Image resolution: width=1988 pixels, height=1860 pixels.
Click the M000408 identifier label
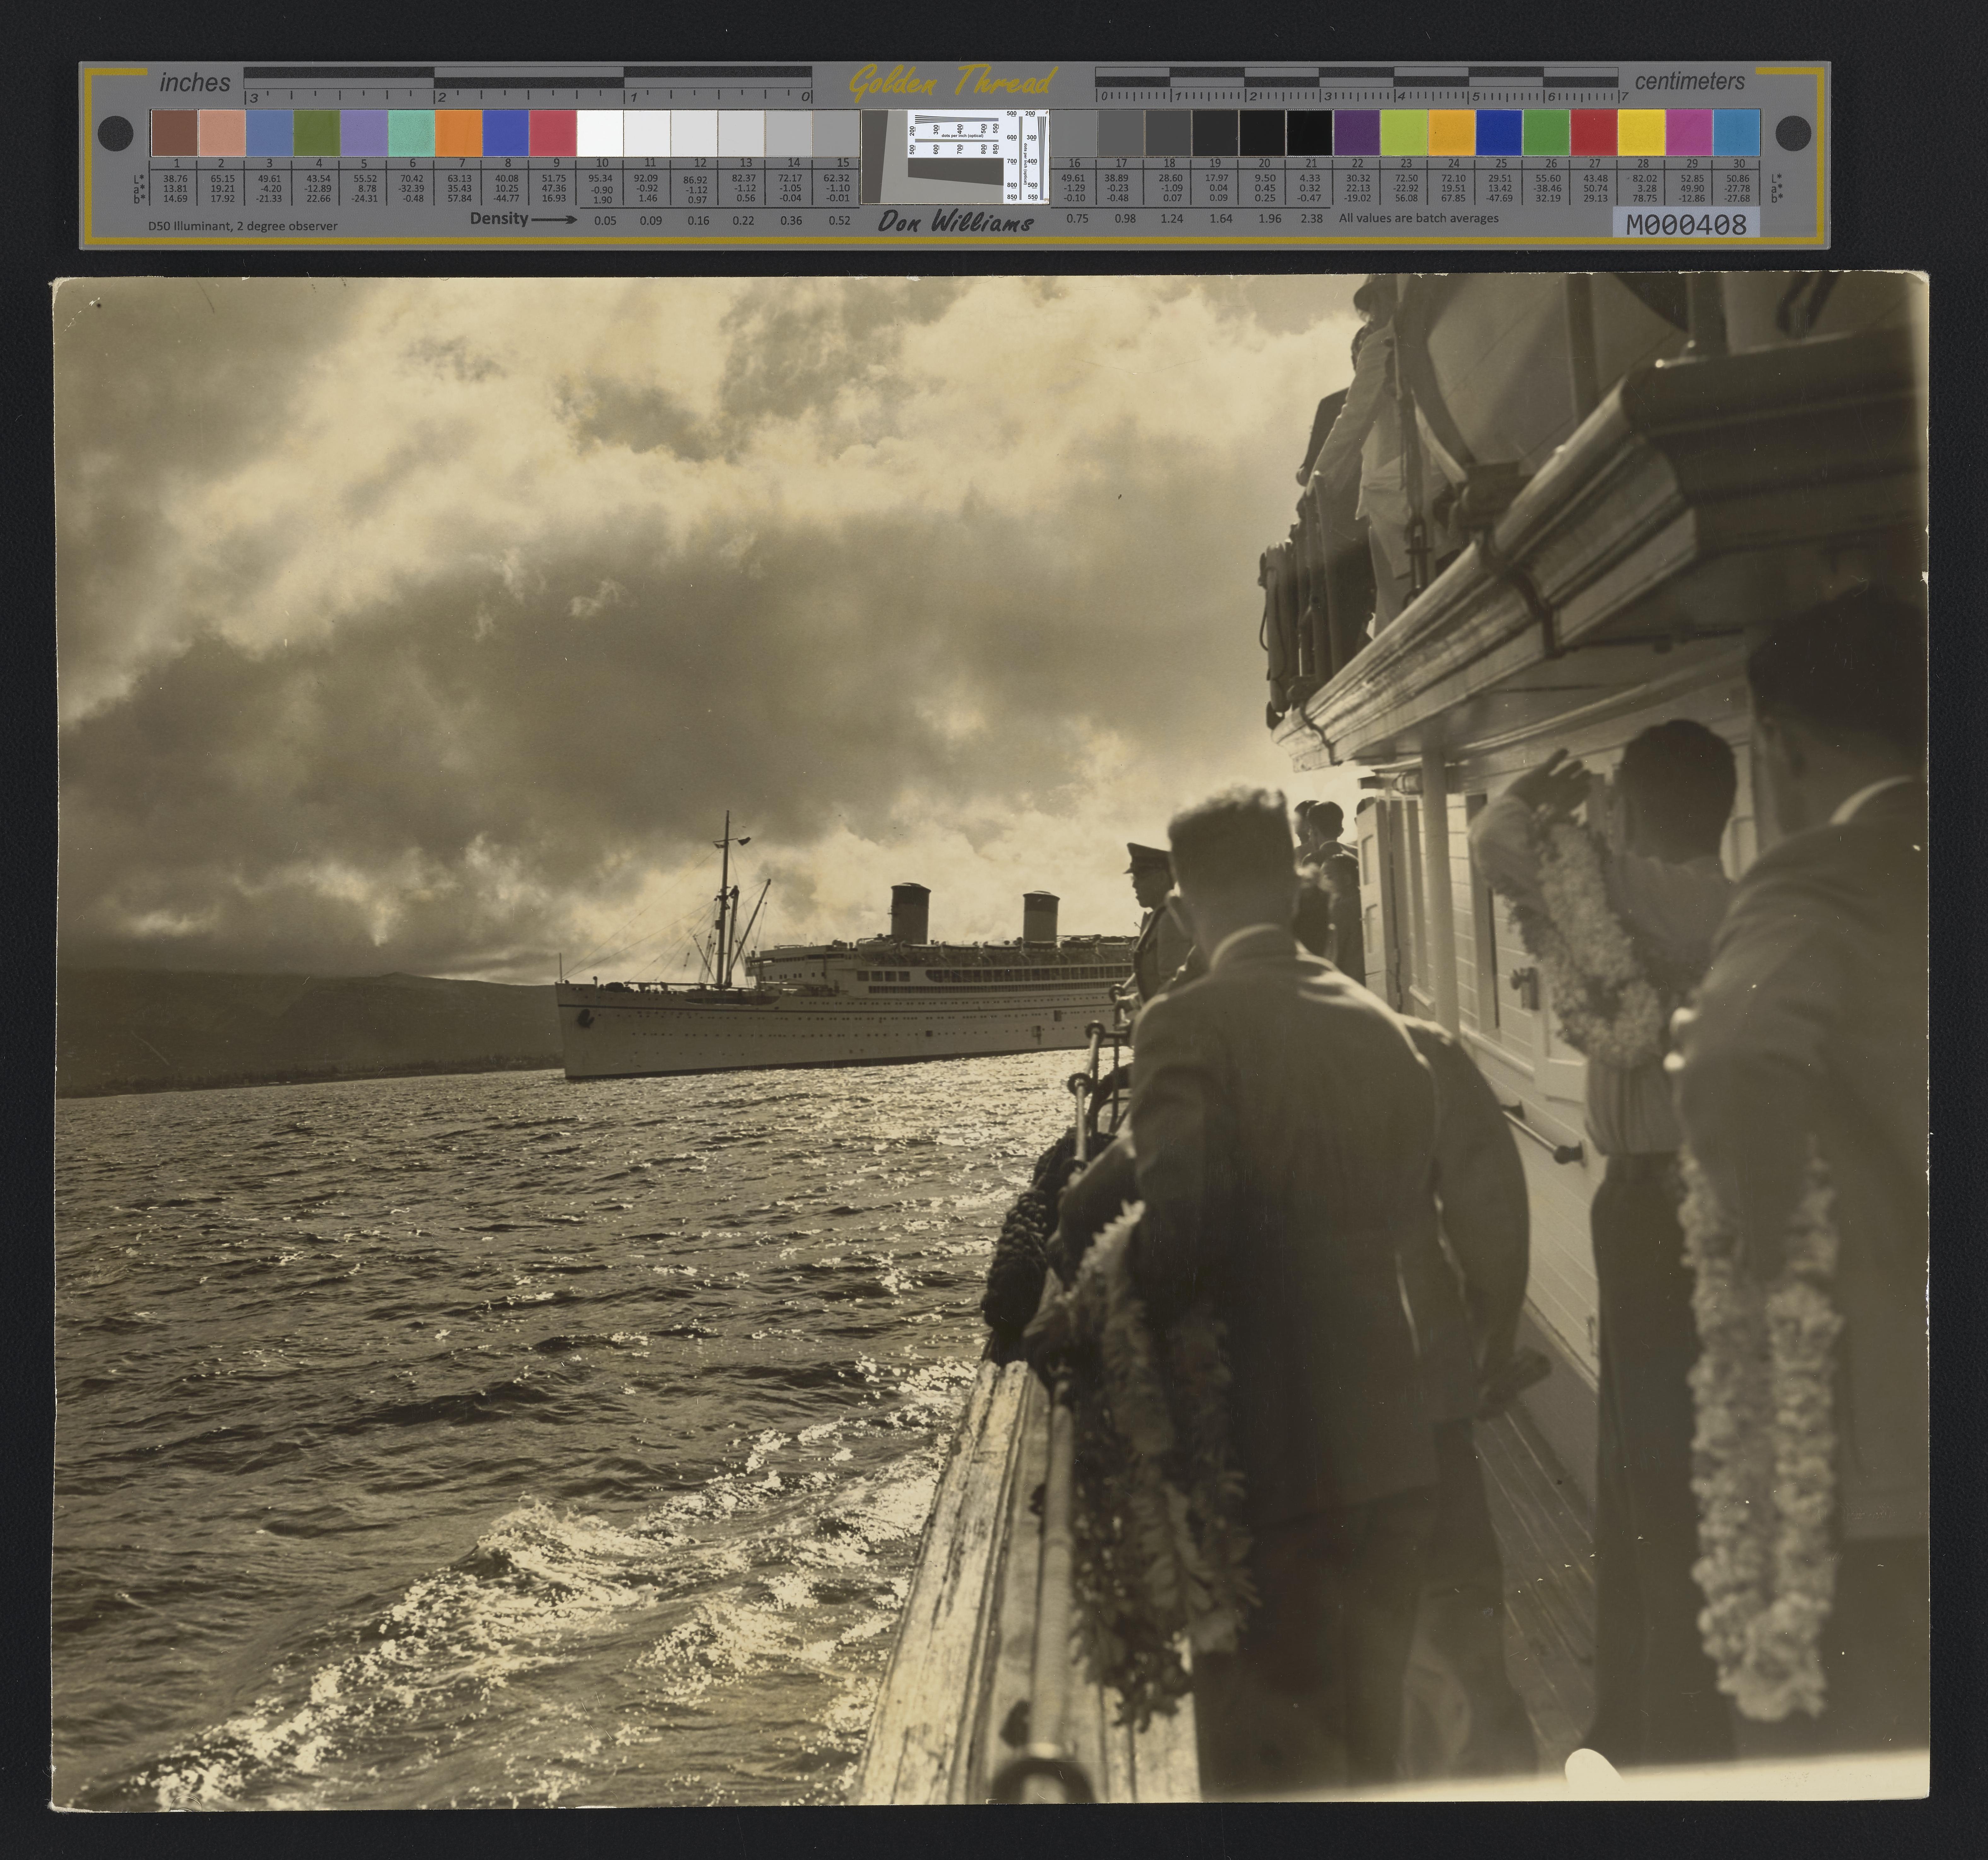1686,225
